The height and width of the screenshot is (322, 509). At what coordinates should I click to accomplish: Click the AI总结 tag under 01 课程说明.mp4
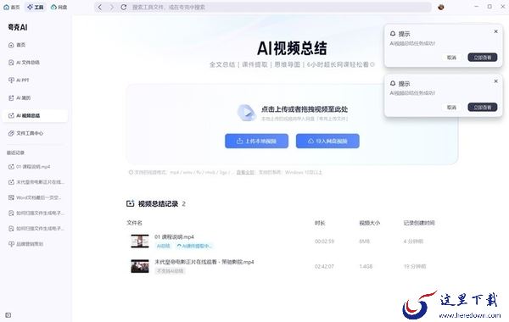[163, 246]
